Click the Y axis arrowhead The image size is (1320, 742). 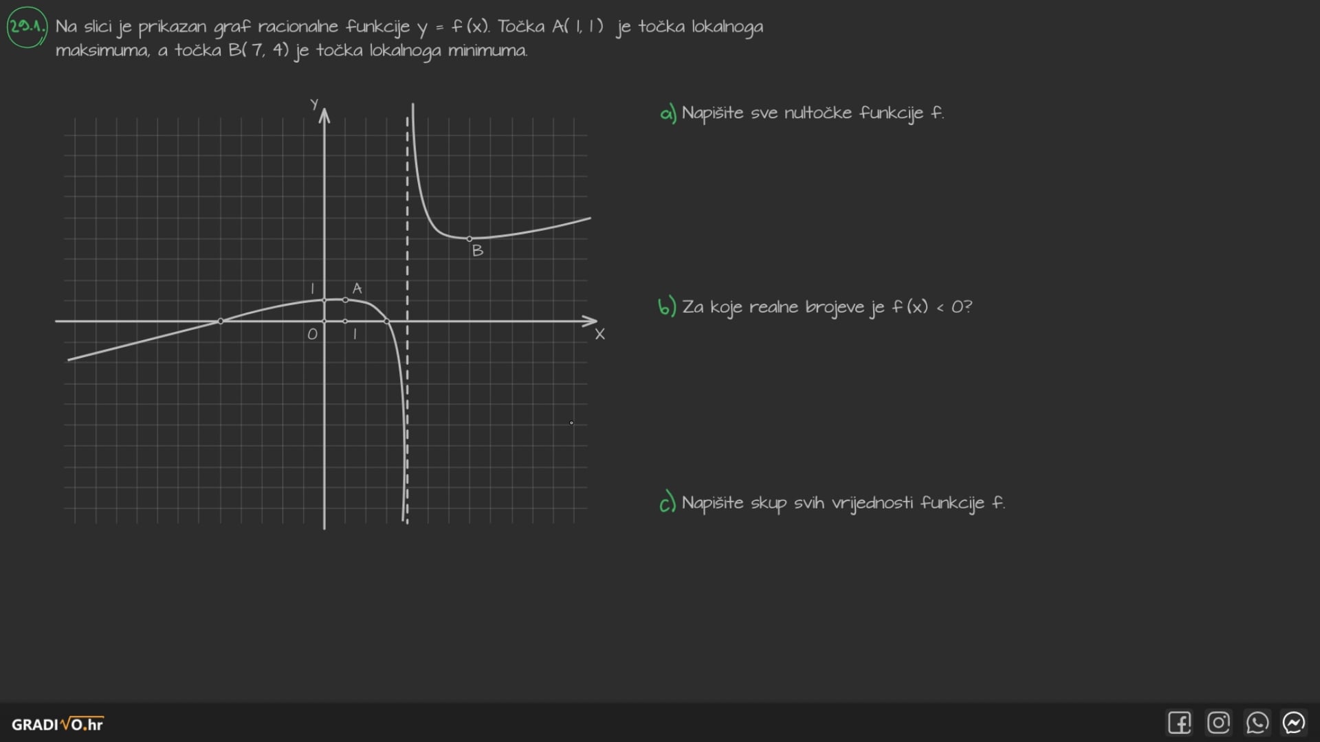tap(324, 114)
